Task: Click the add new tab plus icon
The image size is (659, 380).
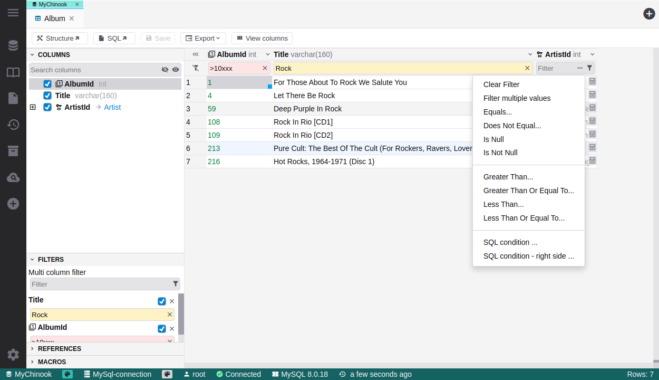Action: point(649,14)
